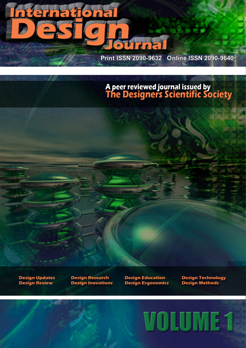Click the "Design Review" topic

36,283
